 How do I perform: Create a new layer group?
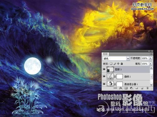click(x=137, y=88)
